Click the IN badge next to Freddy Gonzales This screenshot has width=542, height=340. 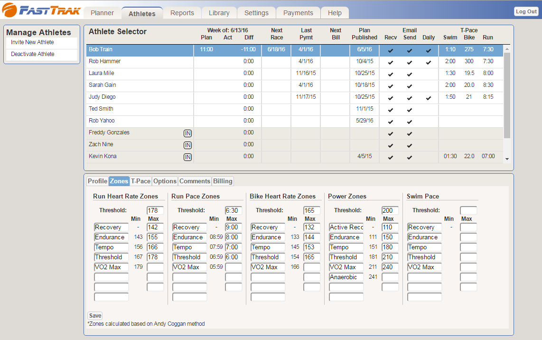tap(187, 133)
